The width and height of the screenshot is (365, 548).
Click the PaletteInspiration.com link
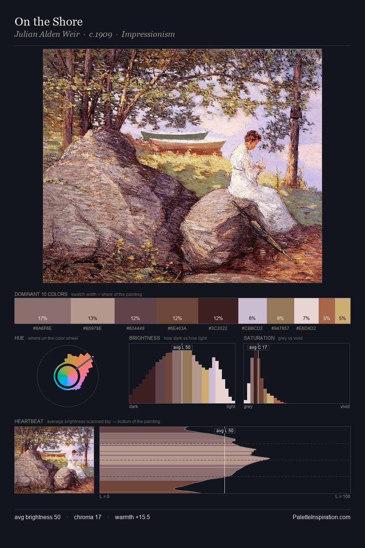pos(322,517)
